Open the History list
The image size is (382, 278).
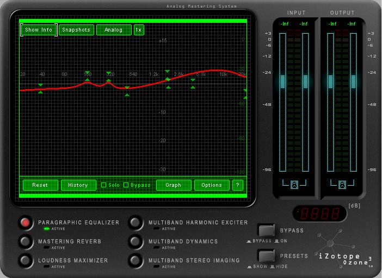pos(78,185)
